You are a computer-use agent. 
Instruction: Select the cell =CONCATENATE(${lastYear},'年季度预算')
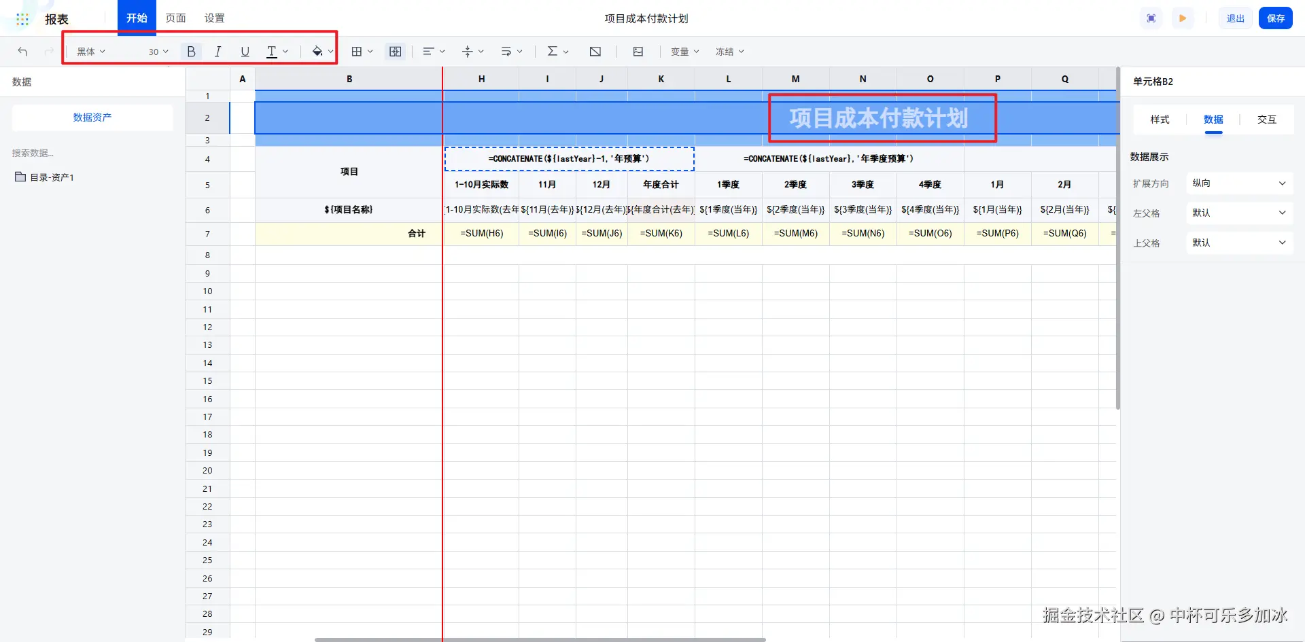pos(829,159)
